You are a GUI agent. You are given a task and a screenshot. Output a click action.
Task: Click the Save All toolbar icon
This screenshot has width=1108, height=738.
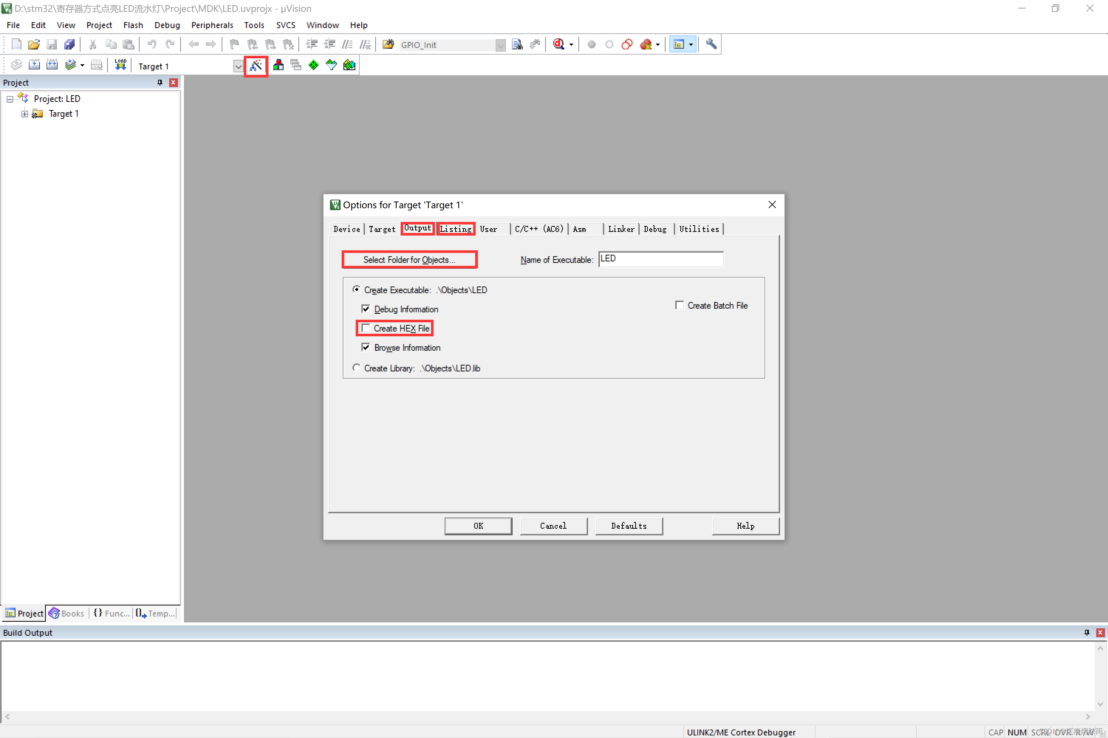point(70,44)
